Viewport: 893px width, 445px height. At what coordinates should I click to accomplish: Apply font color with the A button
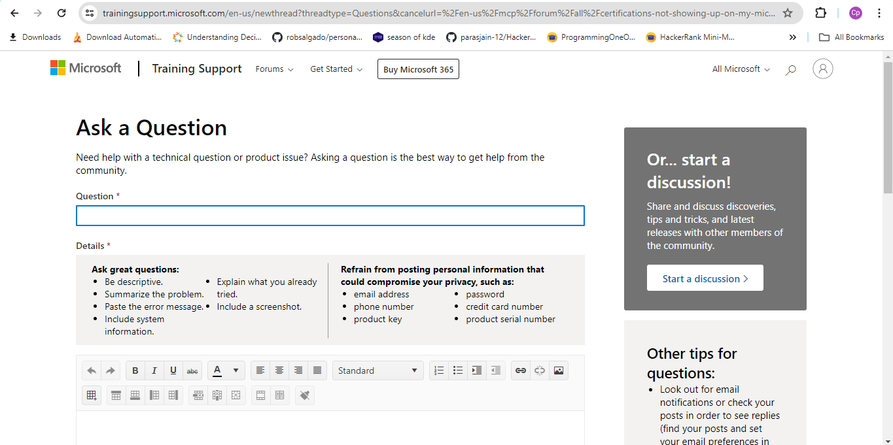[218, 371]
